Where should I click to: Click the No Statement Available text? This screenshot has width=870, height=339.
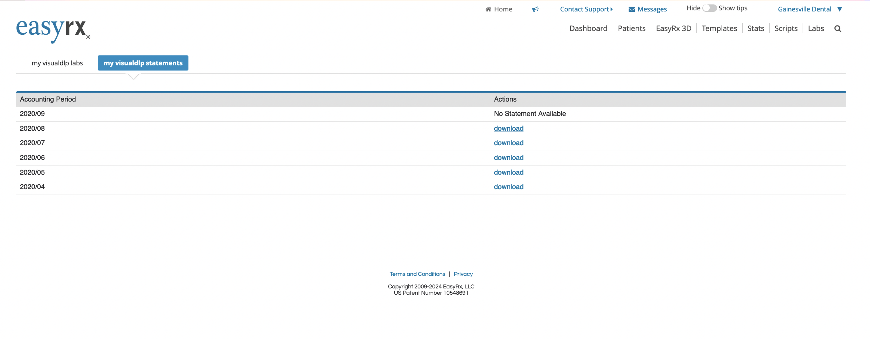point(530,114)
